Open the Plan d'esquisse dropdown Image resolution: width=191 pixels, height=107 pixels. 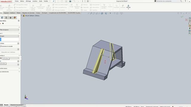(10, 30)
